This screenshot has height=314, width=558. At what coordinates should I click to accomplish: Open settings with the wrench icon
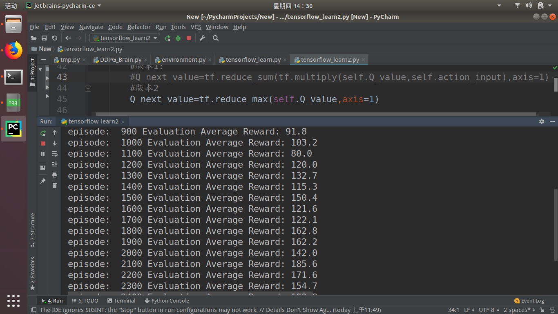pos(202,38)
